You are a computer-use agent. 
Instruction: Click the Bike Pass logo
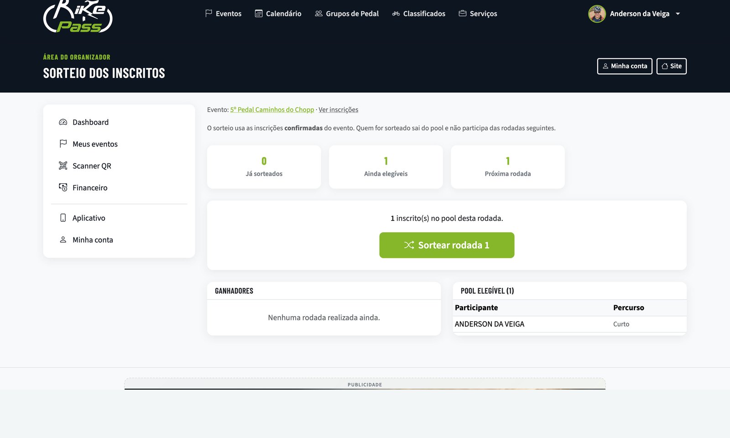(x=78, y=16)
